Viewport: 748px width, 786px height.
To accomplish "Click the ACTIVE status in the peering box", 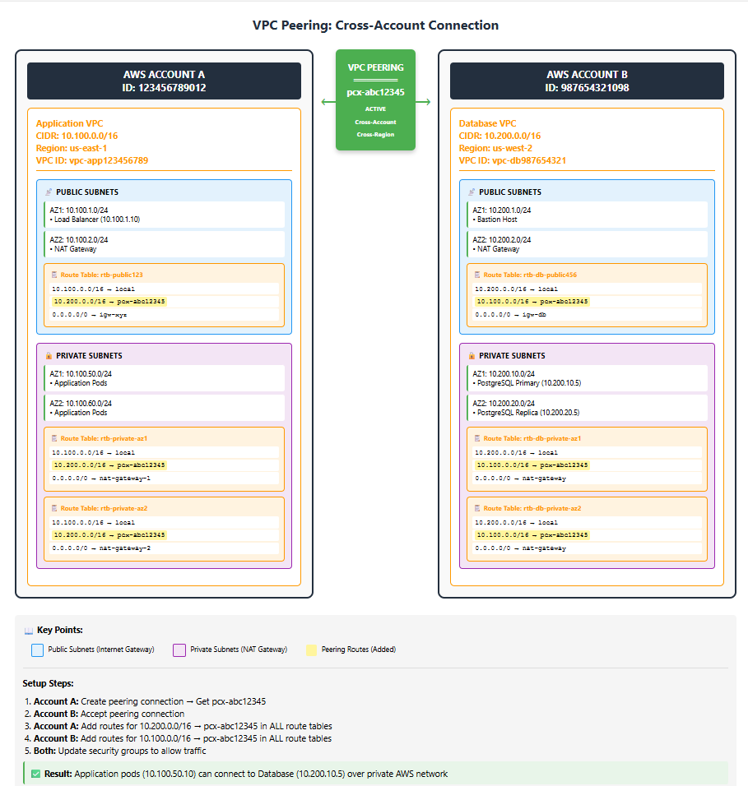I will [375, 109].
